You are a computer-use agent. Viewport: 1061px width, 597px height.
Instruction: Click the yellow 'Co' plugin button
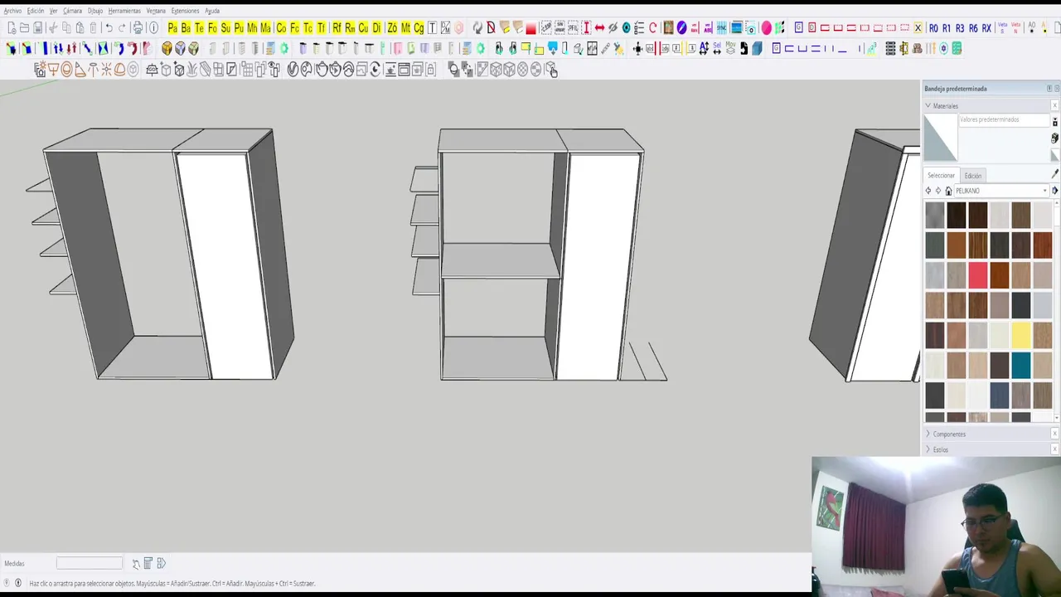(x=281, y=27)
